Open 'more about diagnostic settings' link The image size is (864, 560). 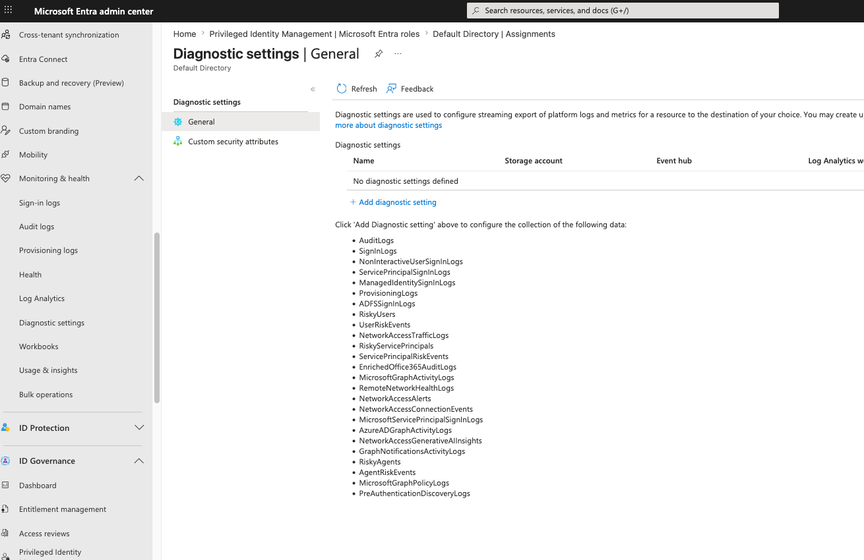pos(388,125)
